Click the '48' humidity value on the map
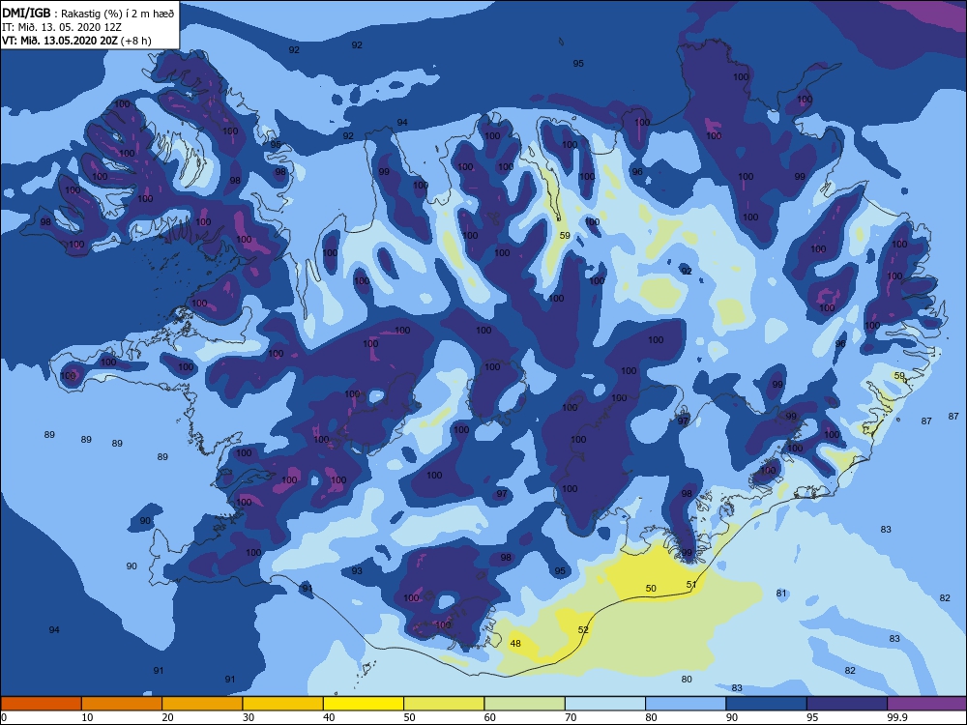 pyautogui.click(x=515, y=644)
